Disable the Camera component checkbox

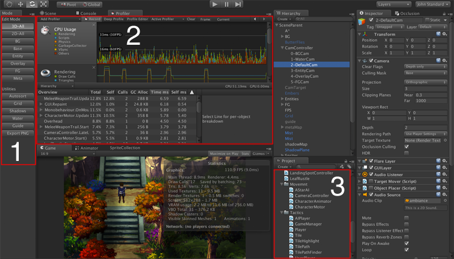coord(371,61)
